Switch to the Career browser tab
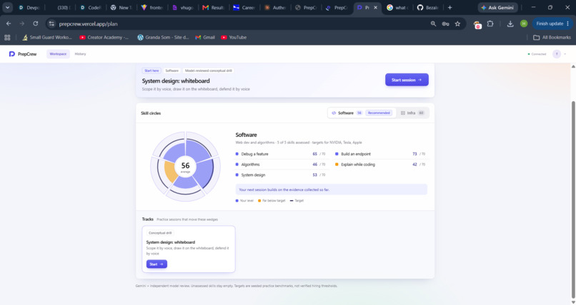 [244, 7]
